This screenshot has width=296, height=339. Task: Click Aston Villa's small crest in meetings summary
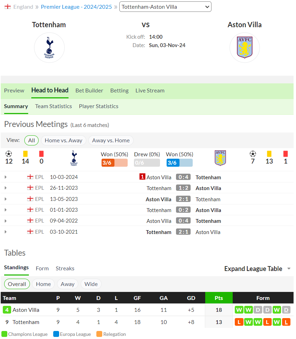pos(220,158)
